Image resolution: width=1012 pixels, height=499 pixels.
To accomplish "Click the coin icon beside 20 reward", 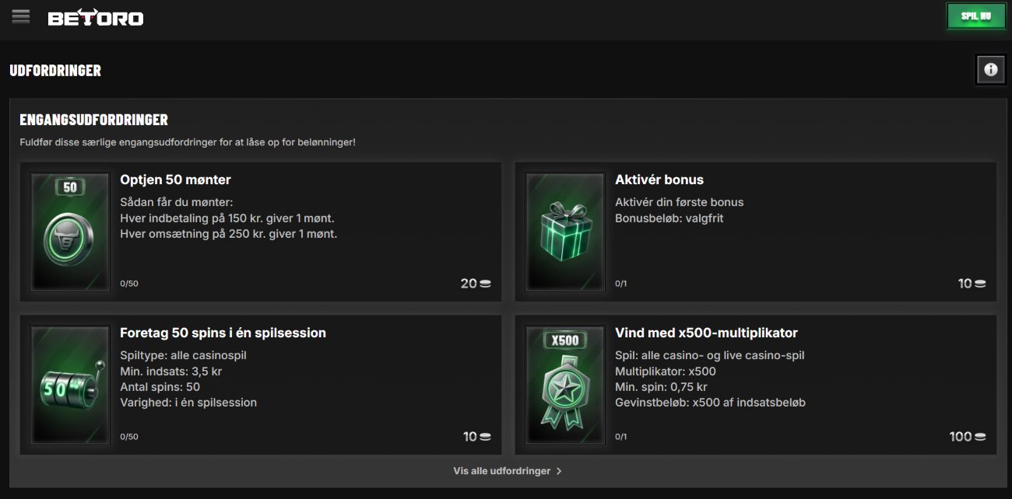I will 486,284.
